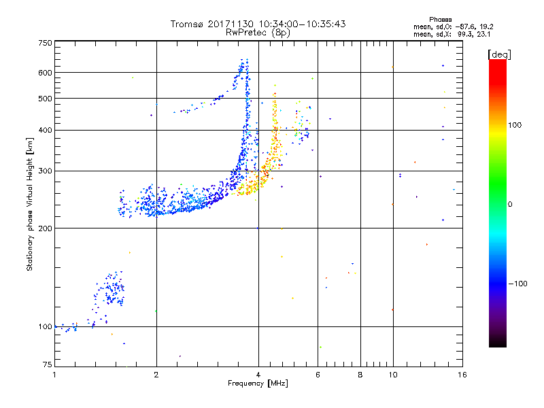Image resolution: width=544 pixels, height=408 pixels.
Task: Click the "Frequency [MHz]" x-axis label
Action: (258, 384)
